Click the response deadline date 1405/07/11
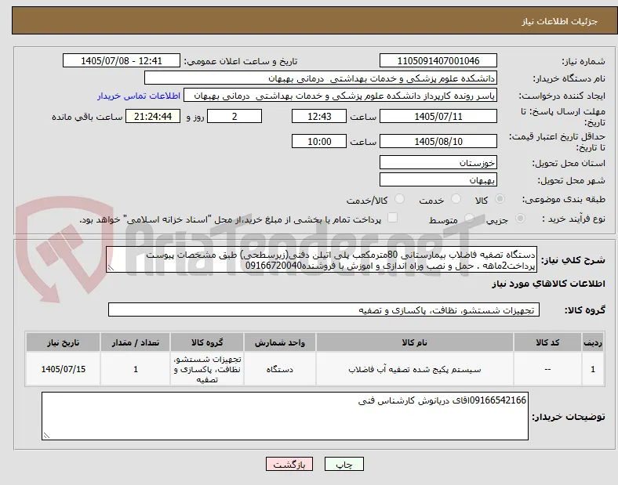The width and height of the screenshot is (618, 485). [438, 117]
